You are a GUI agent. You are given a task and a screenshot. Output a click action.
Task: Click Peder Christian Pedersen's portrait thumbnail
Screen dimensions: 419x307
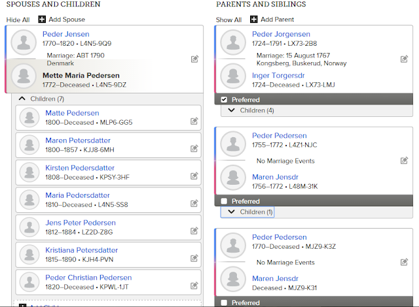[x=29, y=282]
